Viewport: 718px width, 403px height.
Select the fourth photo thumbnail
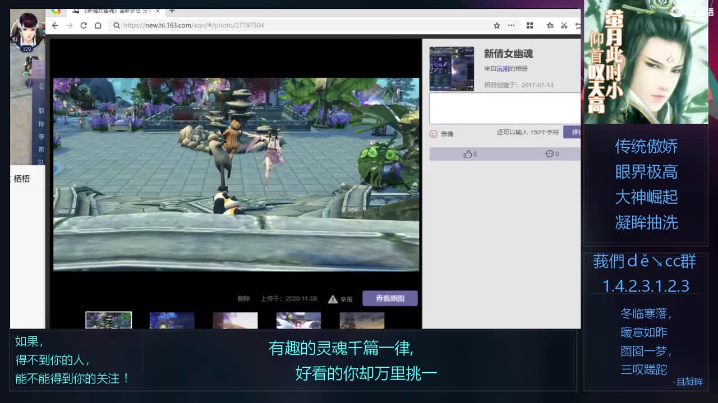pyautogui.click(x=298, y=321)
